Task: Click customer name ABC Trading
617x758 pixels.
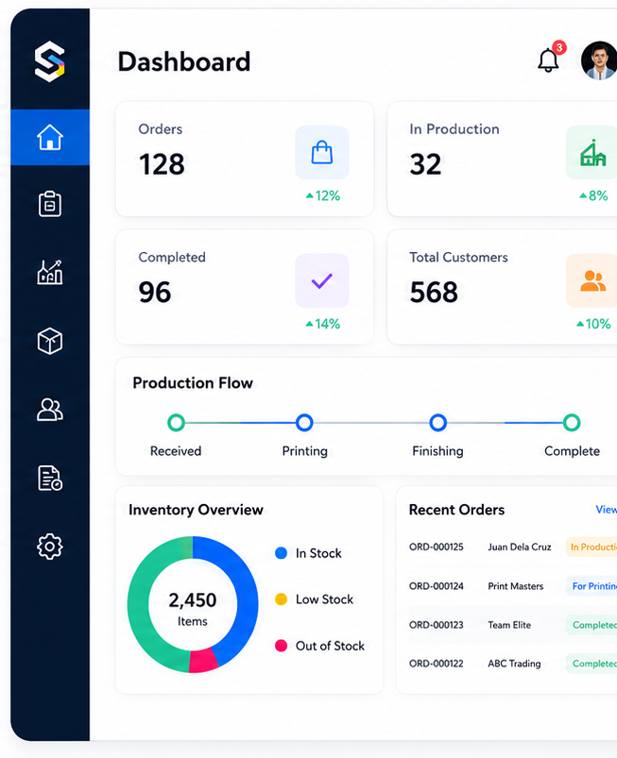Action: (x=514, y=664)
